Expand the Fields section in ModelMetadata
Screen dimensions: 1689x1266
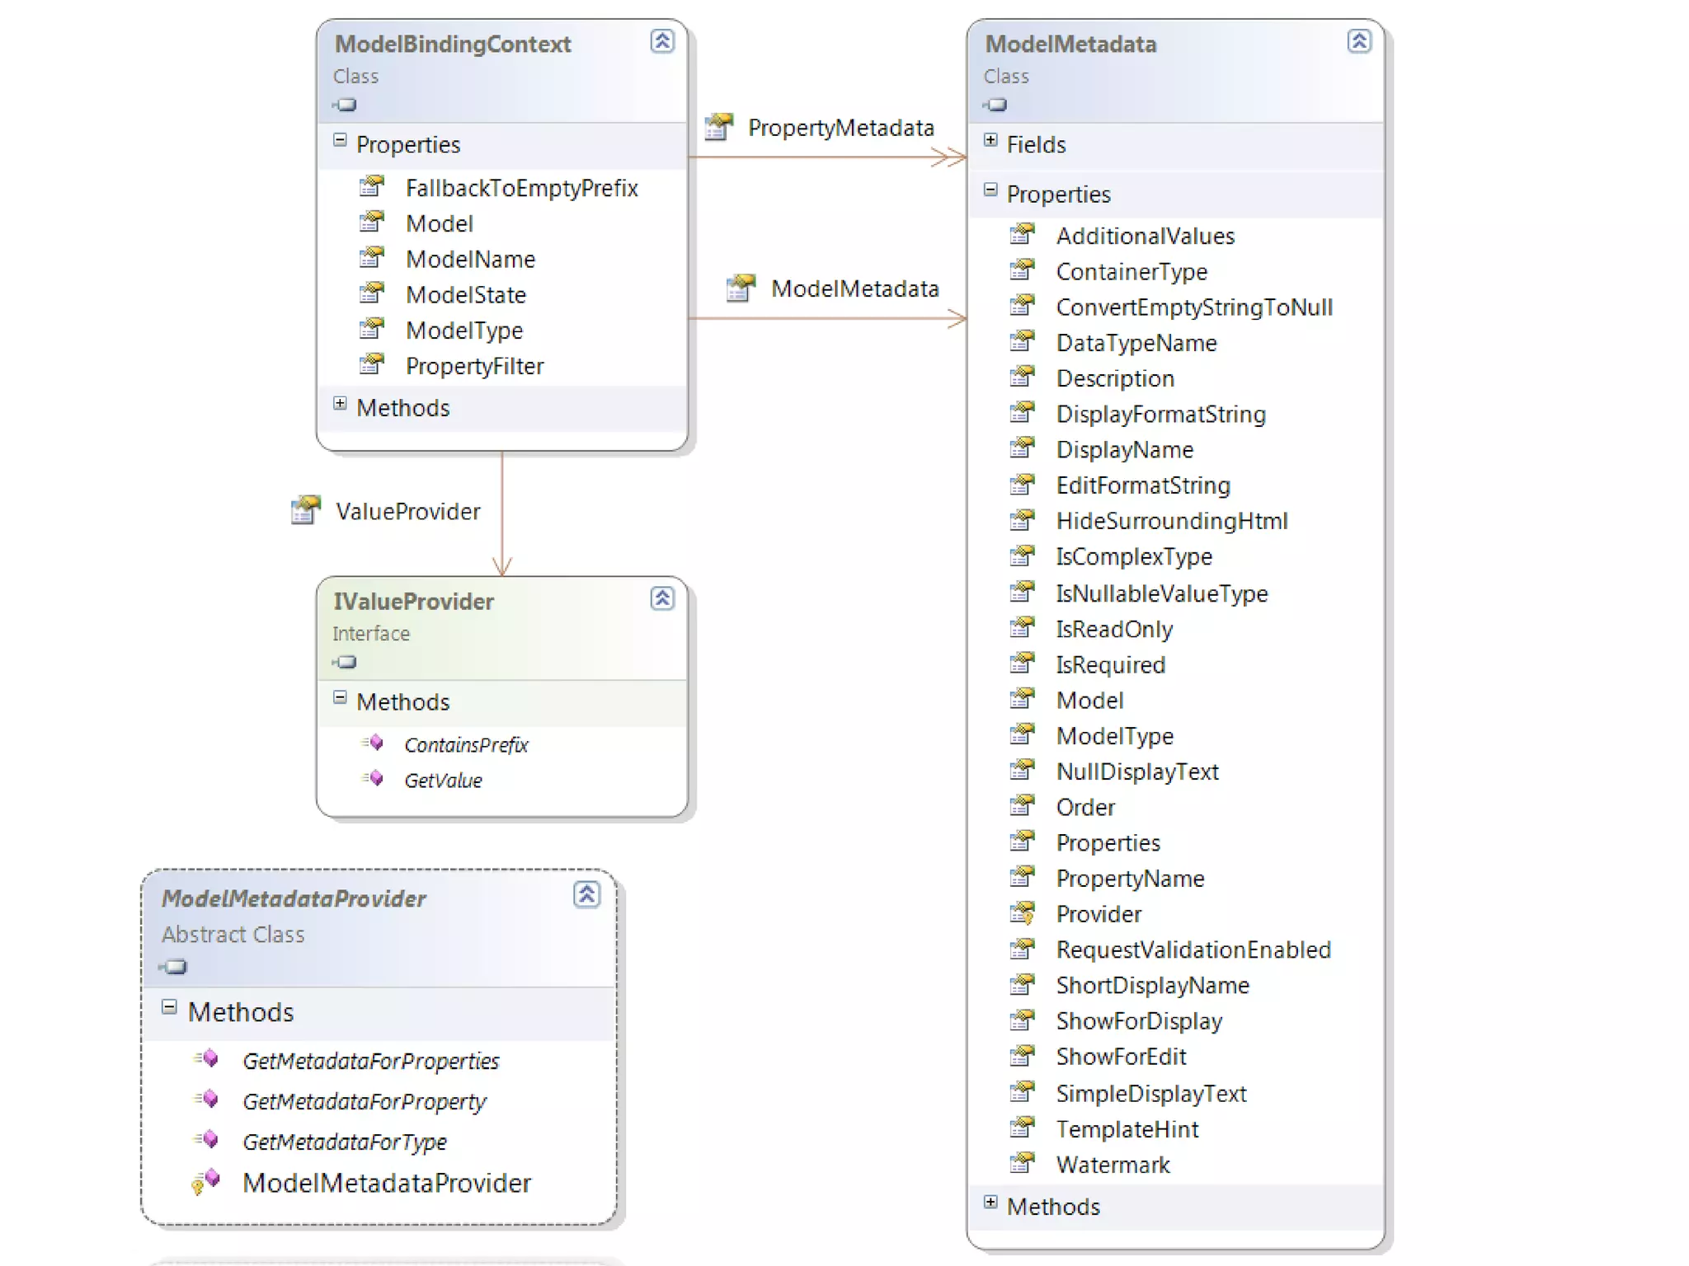pos(990,141)
